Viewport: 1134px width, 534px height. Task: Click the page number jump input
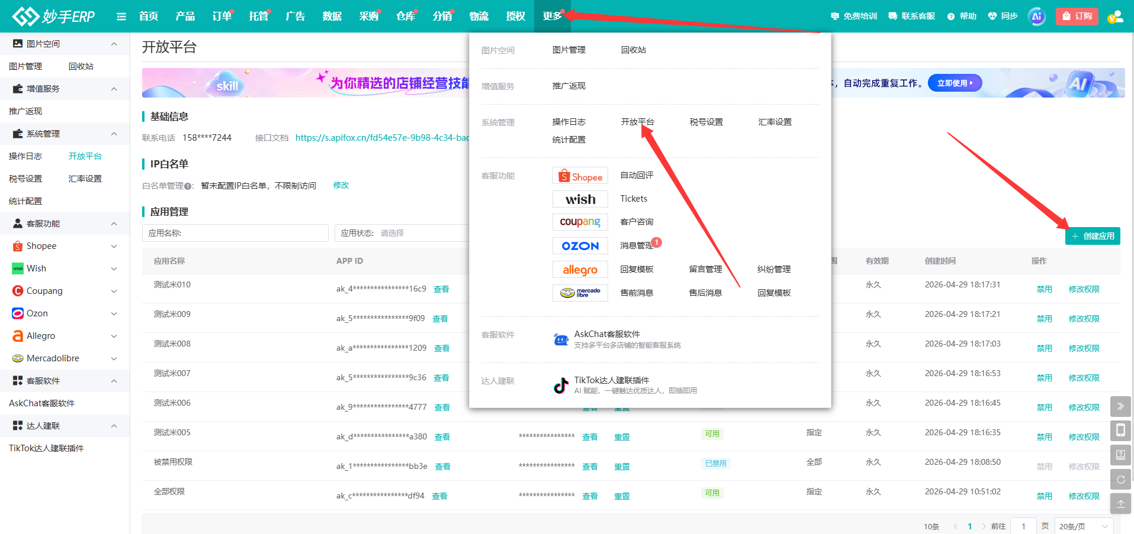tap(1023, 526)
